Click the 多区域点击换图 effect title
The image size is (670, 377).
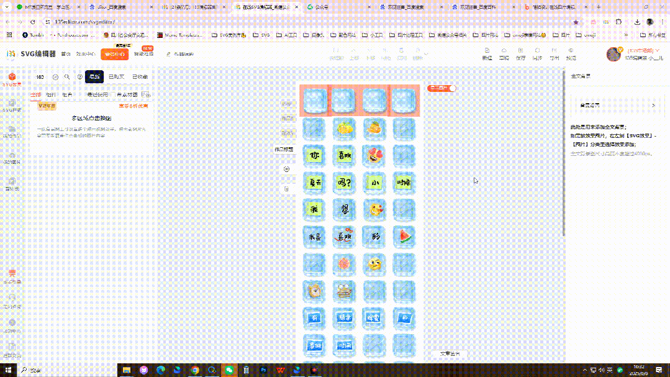91,119
